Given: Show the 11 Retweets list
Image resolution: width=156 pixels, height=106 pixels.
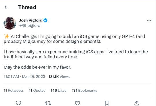Looking at the screenshot, I should pyautogui.click(x=14, y=91).
